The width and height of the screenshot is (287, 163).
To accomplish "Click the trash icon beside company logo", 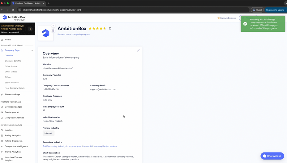I will pyautogui.click(x=53, y=31).
